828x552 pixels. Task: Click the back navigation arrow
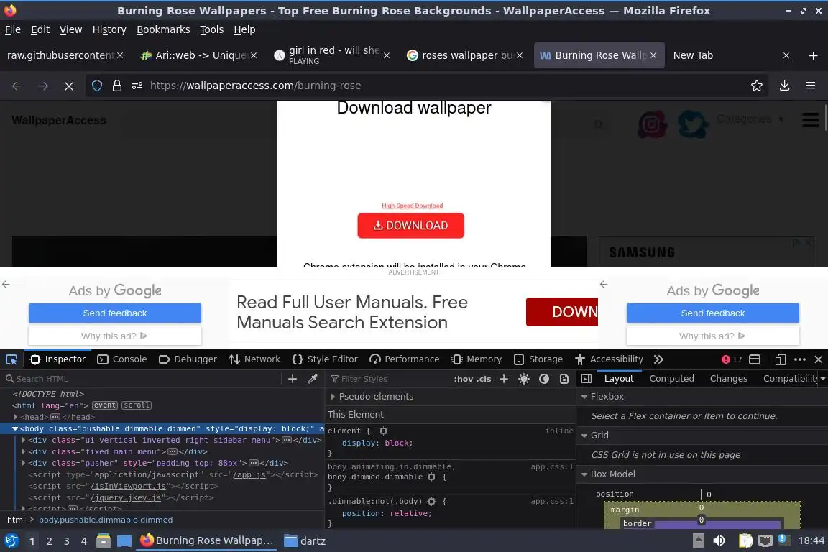(17, 86)
